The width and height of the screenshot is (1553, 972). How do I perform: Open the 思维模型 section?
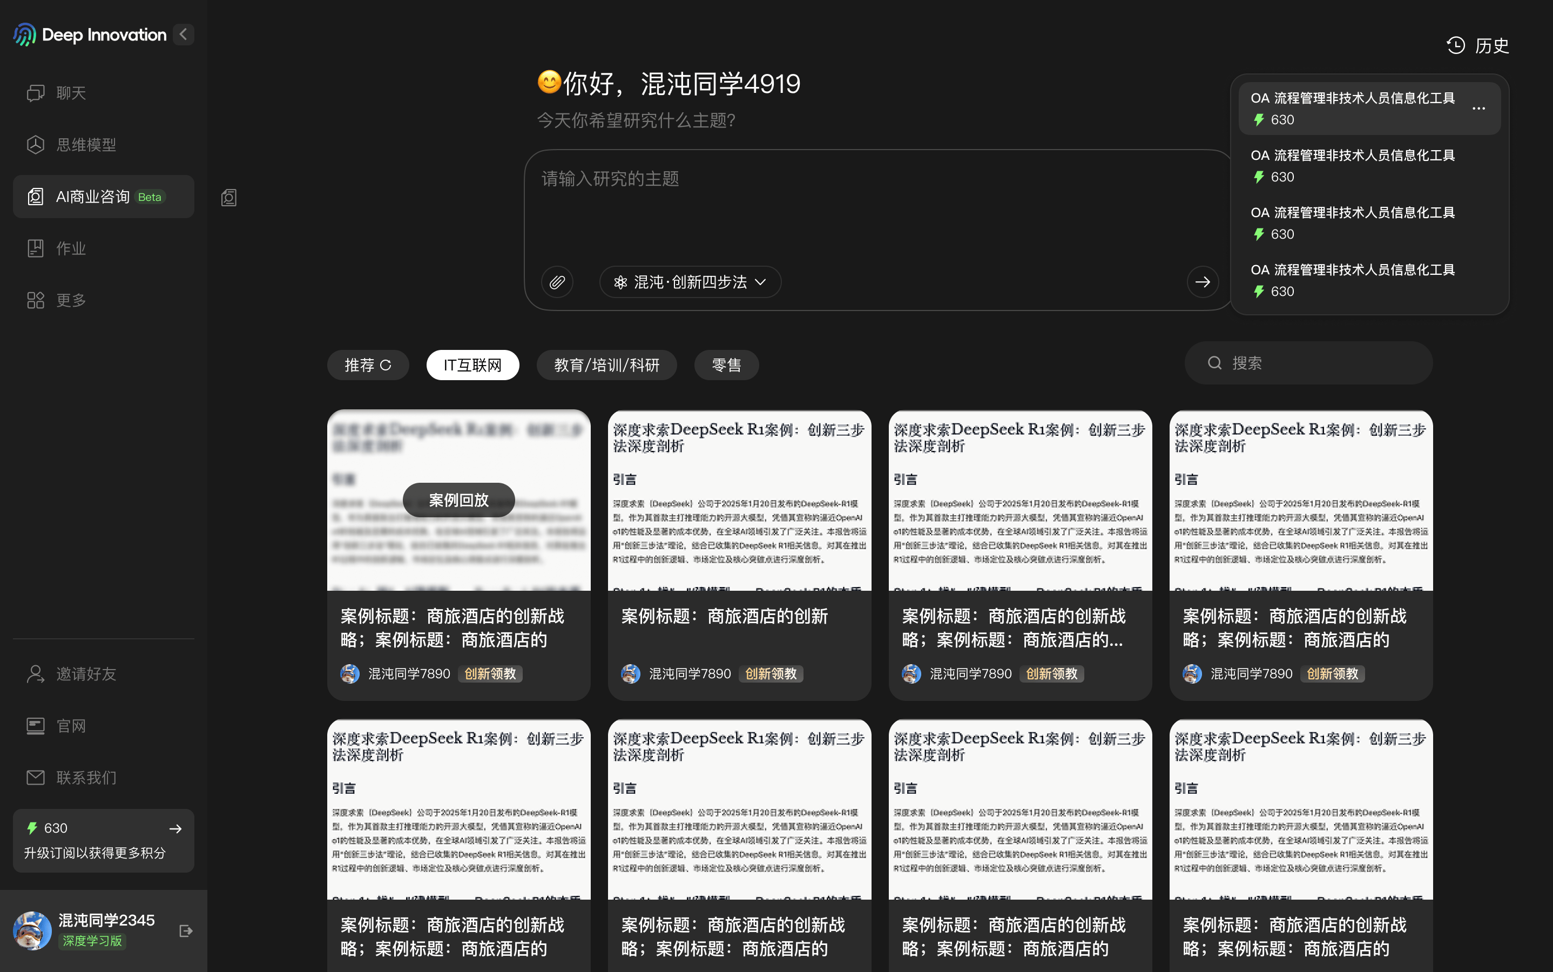tap(104, 145)
